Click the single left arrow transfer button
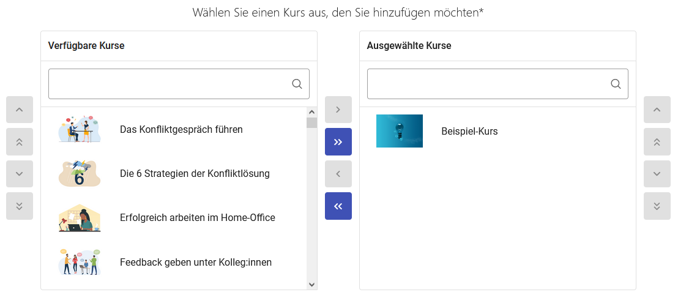The height and width of the screenshot is (292, 678). 338,174
